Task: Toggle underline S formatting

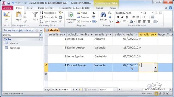Action: 127,17
